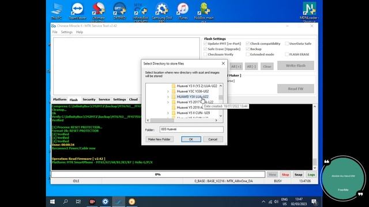Click log panel scroll up arrow

click(315, 107)
